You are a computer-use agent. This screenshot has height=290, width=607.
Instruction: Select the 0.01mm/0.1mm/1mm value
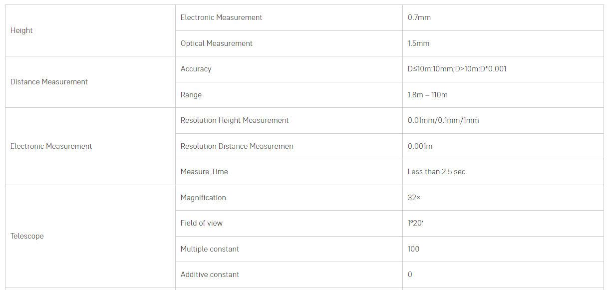tap(443, 120)
